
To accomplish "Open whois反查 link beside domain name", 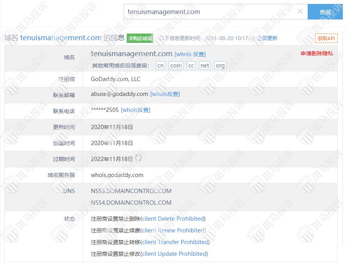I will pos(190,54).
